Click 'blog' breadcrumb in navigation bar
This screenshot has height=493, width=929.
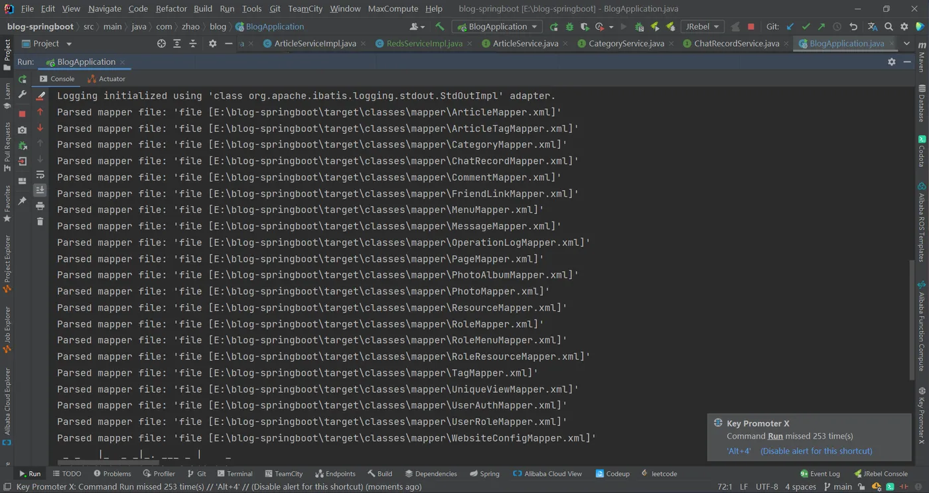pos(218,27)
